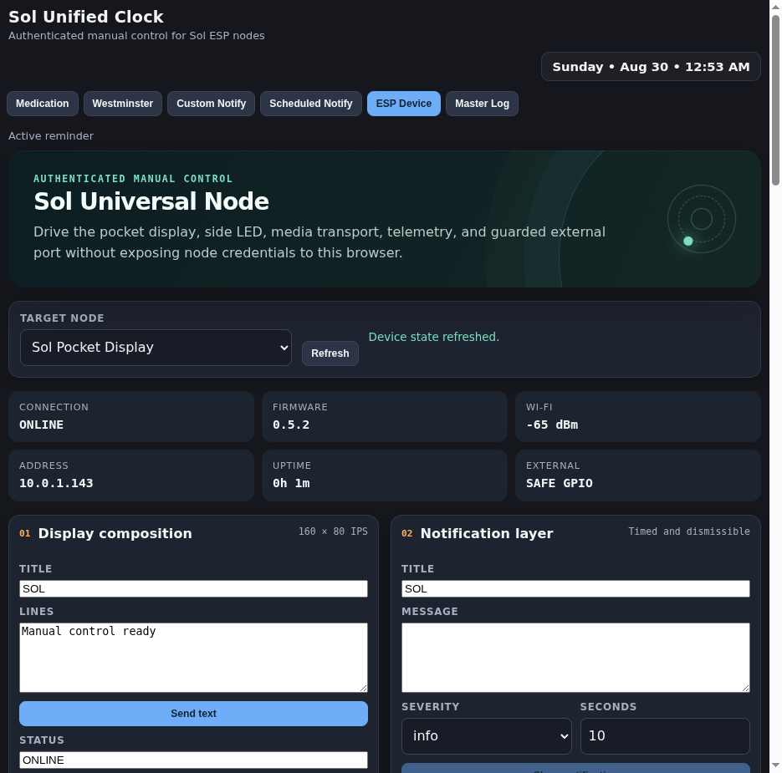
Task: Click the External value "SAFE GPIO"
Action: pos(559,483)
